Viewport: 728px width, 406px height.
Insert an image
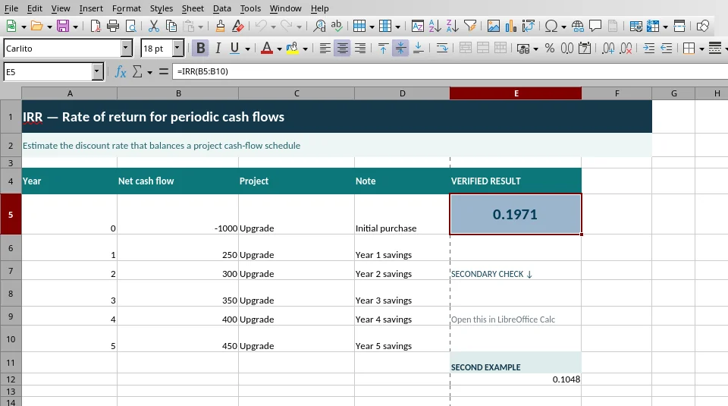(493, 26)
